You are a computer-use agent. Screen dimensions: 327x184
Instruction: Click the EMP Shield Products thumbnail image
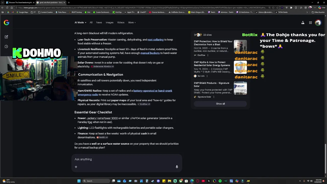click(x=240, y=88)
